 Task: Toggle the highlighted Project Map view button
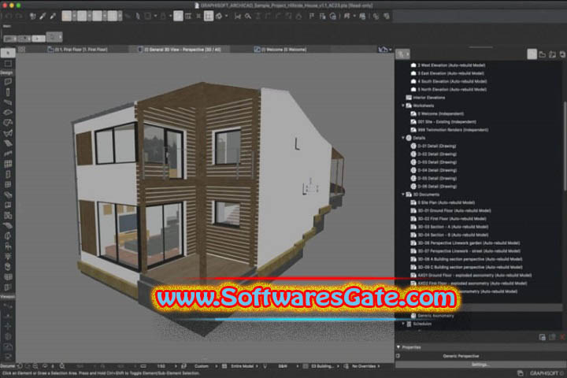pyautogui.click(x=532, y=54)
